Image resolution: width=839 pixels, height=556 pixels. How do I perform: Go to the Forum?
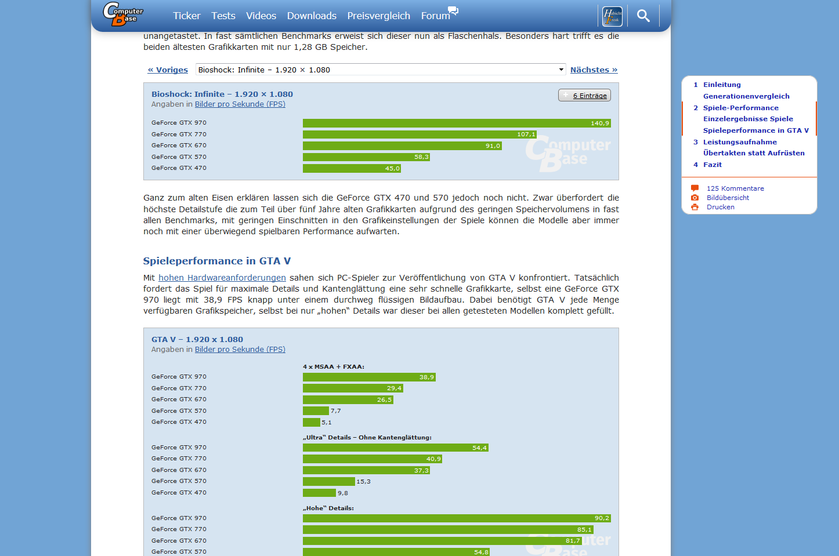click(436, 16)
